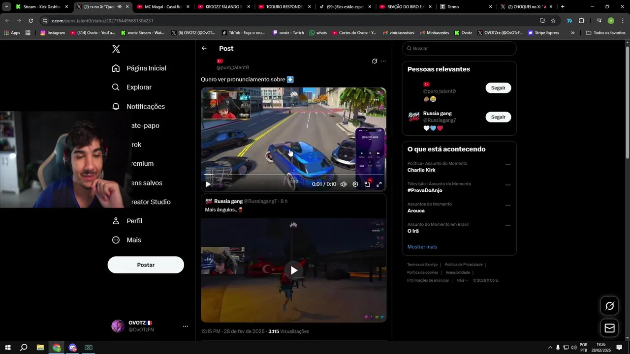Open the Chrome tab search dropdown
The height and width of the screenshot is (354, 630).
pos(6,7)
